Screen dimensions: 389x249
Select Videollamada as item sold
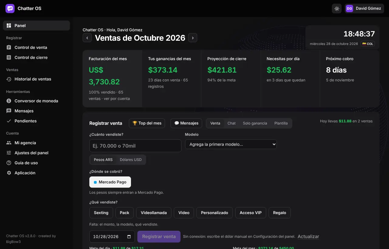pyautogui.click(x=154, y=213)
